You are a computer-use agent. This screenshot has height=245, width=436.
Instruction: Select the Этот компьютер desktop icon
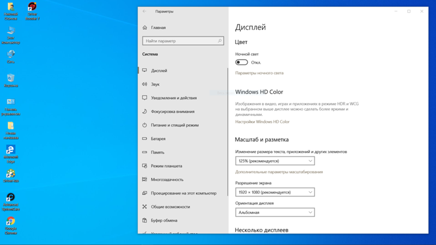[11, 35]
